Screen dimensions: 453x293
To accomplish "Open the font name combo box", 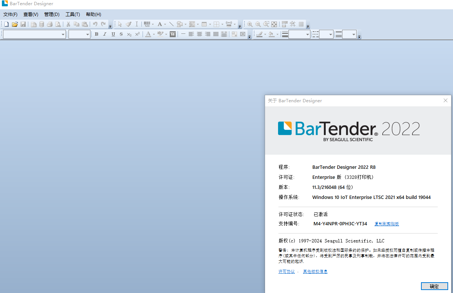I will [34, 34].
